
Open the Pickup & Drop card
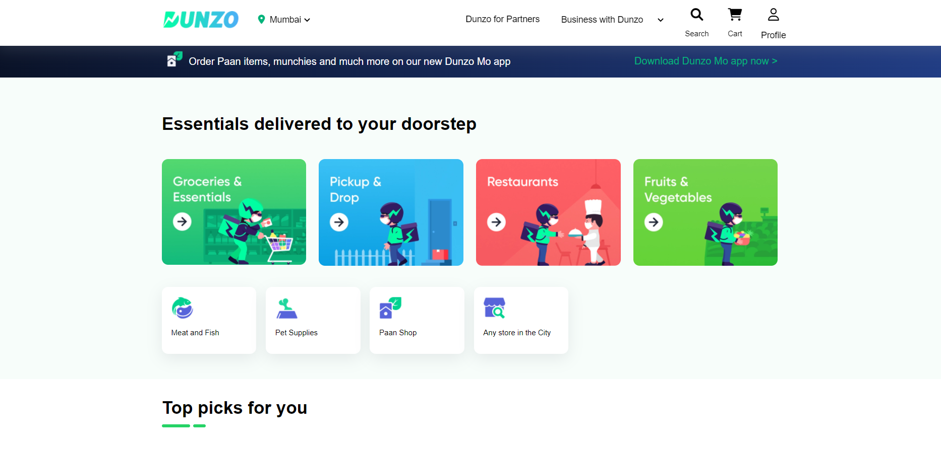coord(391,212)
